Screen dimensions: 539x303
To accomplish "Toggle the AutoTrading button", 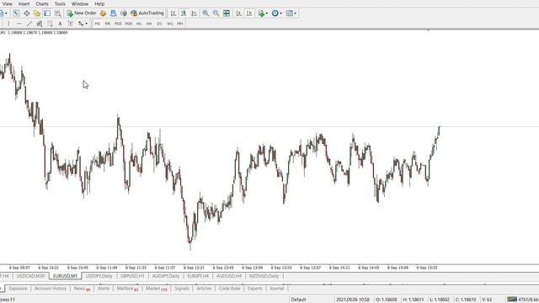I will point(147,13).
